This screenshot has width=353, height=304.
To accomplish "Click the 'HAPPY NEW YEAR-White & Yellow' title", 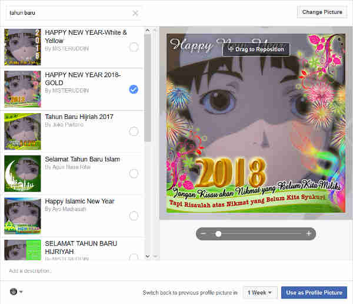I will click(x=86, y=37).
